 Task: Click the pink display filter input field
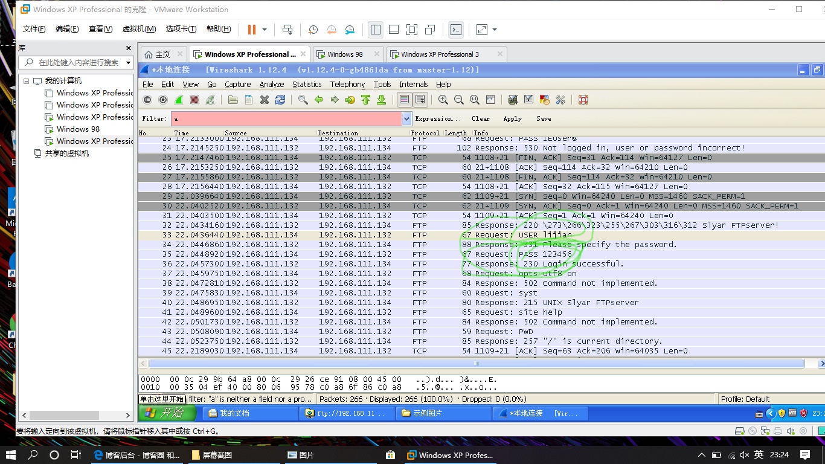286,119
